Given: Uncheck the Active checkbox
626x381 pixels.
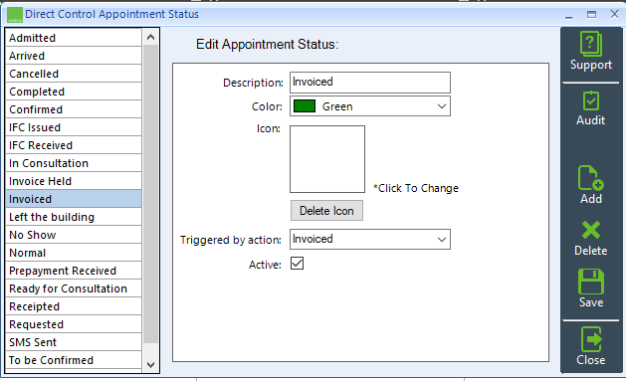Looking at the screenshot, I should (297, 264).
